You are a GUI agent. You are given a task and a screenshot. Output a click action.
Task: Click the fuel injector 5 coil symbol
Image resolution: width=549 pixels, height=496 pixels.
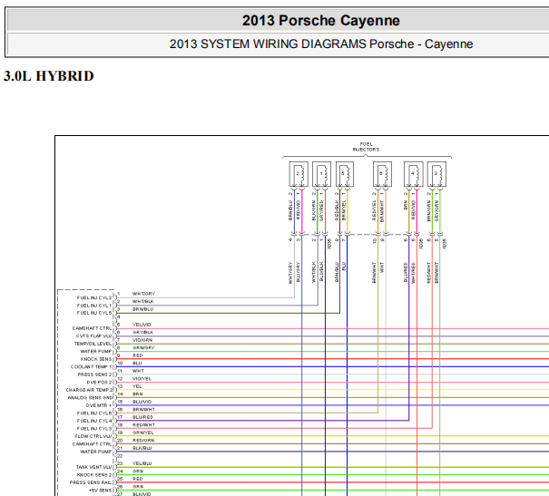[x=345, y=174]
